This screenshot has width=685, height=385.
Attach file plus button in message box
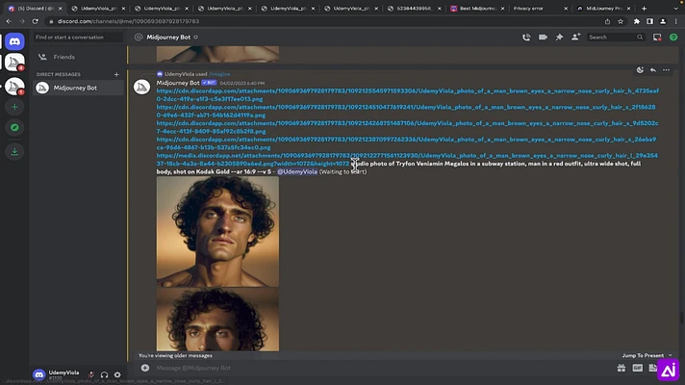[145, 368]
